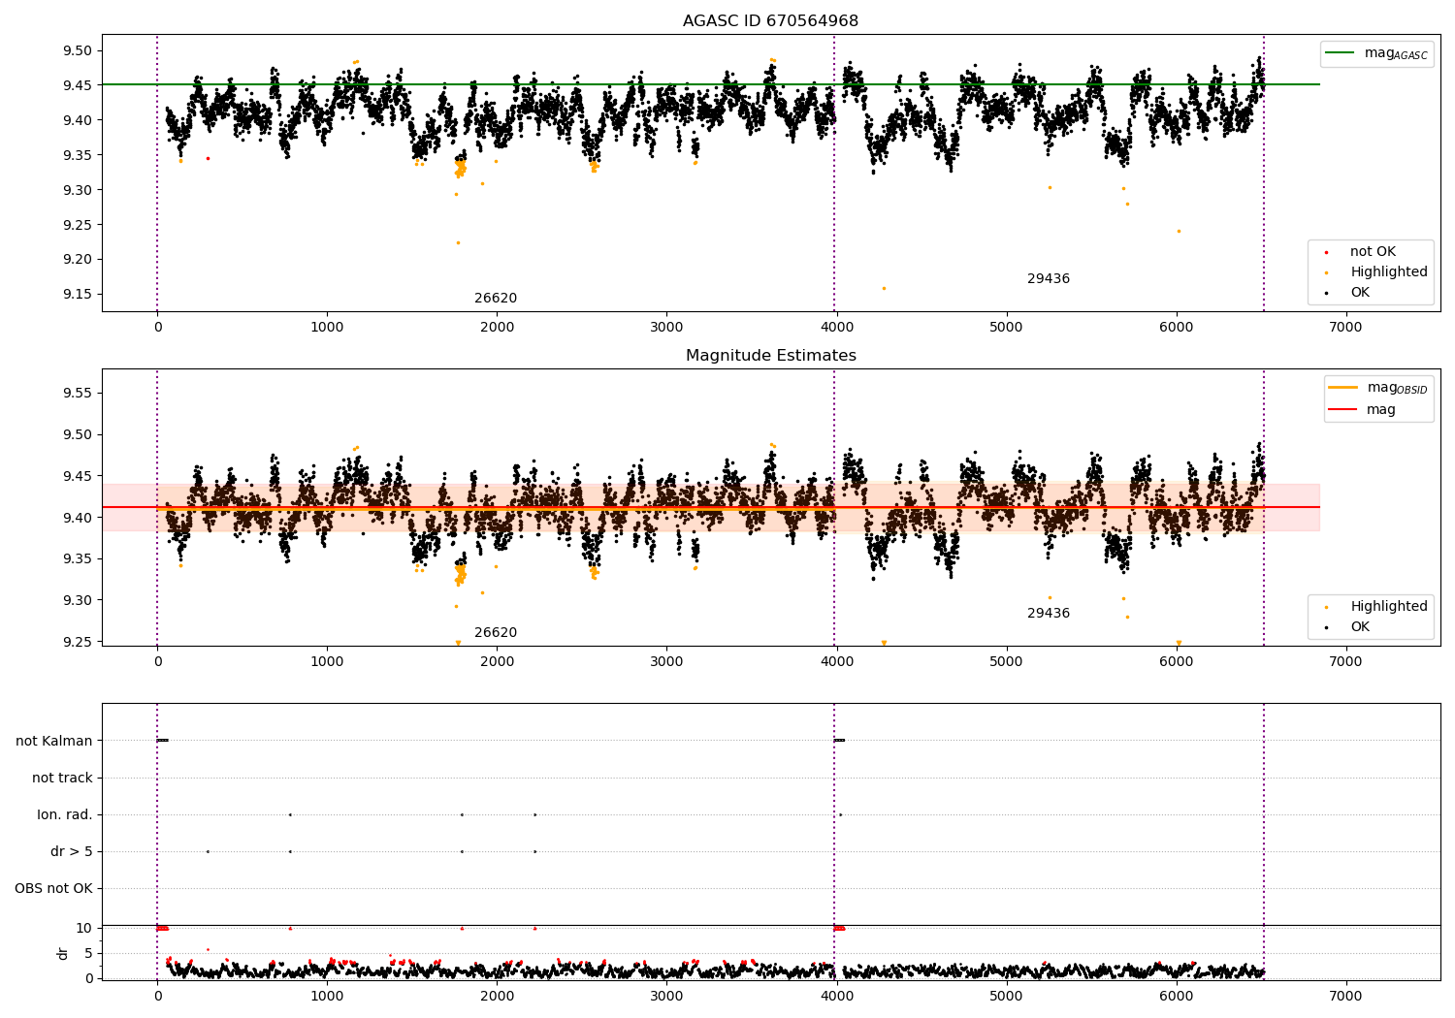1455x1018 pixels.
Task: Click the 9.15 y-tick in top panel
Action: (77, 294)
